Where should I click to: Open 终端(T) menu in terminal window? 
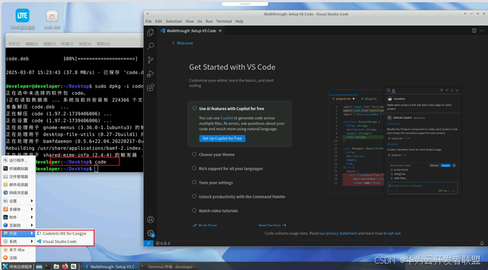point(67,44)
